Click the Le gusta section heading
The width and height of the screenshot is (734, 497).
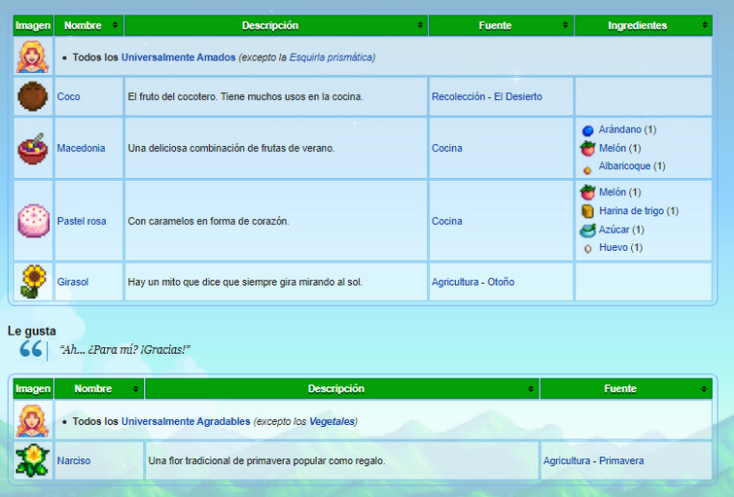coord(31,331)
